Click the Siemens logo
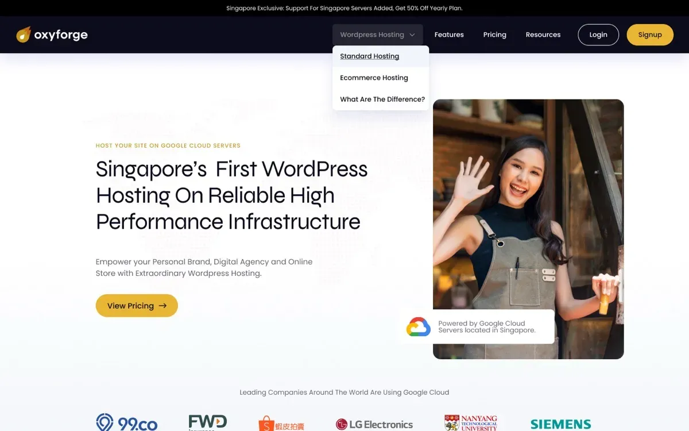 (560, 425)
